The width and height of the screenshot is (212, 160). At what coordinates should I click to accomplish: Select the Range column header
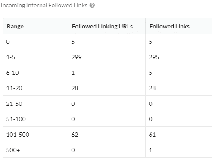15,26
